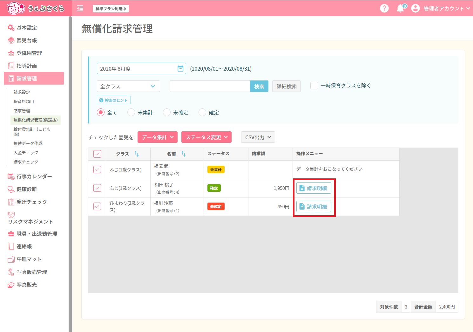Select the 未集計 radio button
This screenshot has height=332, width=473.
click(131, 112)
